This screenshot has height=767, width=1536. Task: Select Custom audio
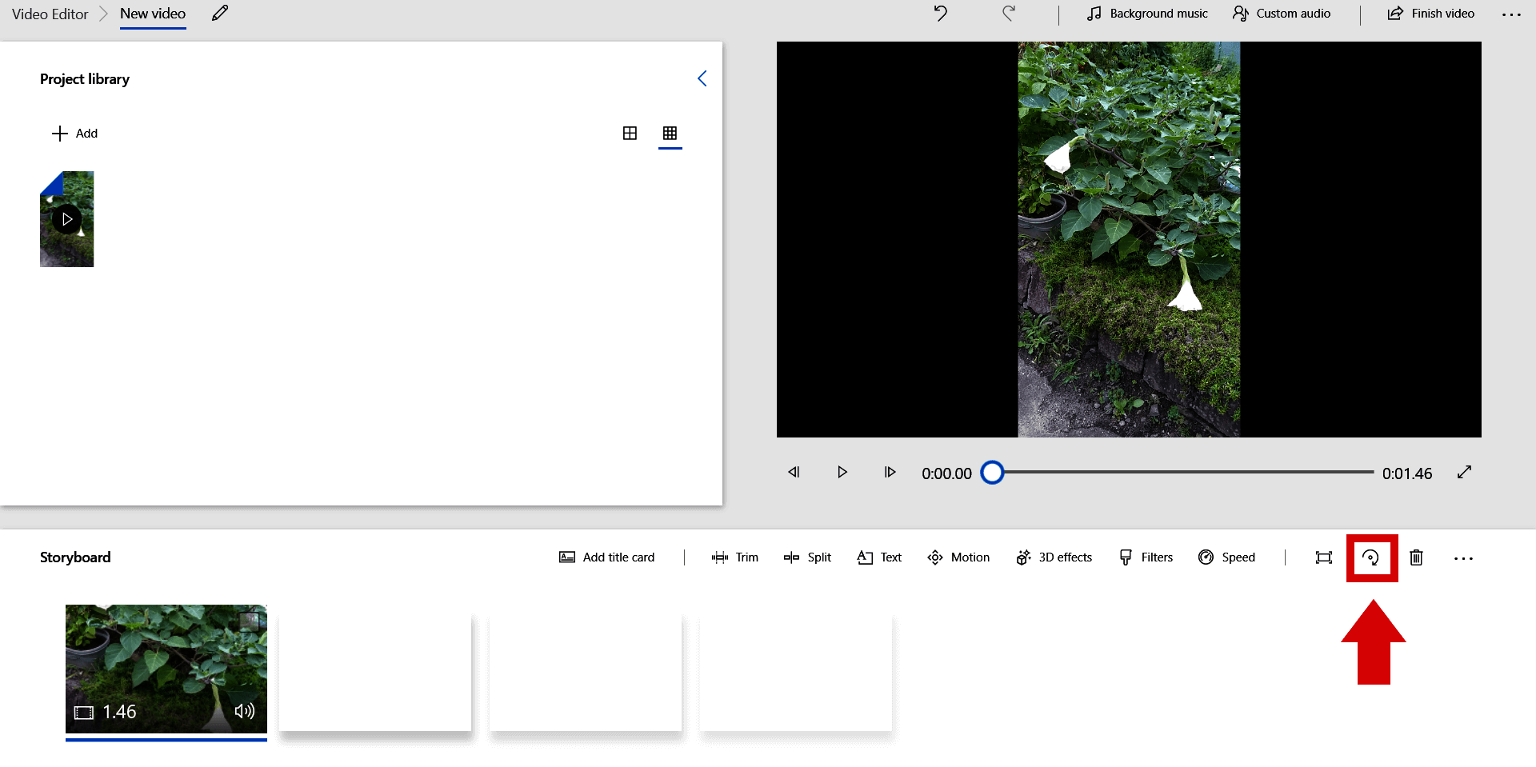(x=1281, y=14)
